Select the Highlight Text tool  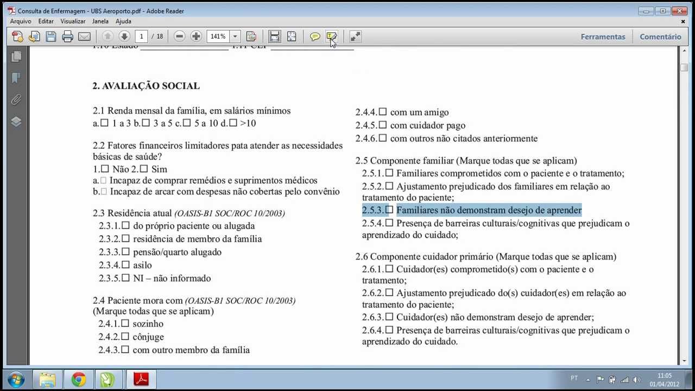tap(331, 36)
